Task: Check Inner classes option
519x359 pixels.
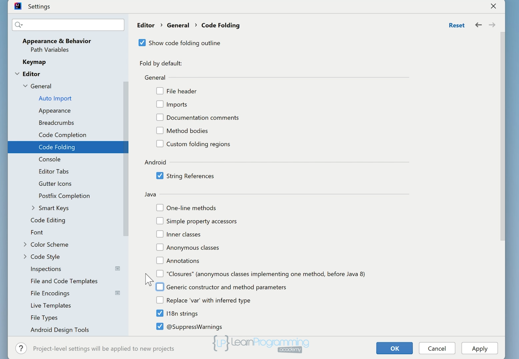Action: (160, 234)
